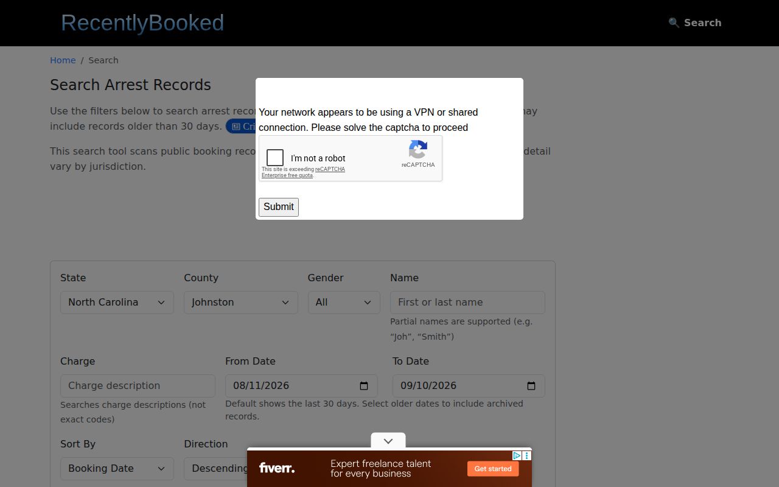This screenshot has width=779, height=487.
Task: Click the To Date field 09/10/2026
Action: pos(469,386)
